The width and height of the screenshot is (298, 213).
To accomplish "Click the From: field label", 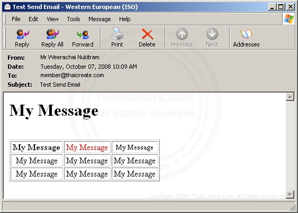I will (x=16, y=58).
